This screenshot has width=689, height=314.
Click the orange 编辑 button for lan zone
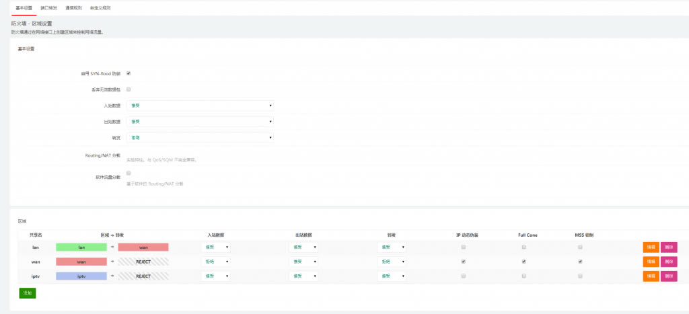(651, 247)
